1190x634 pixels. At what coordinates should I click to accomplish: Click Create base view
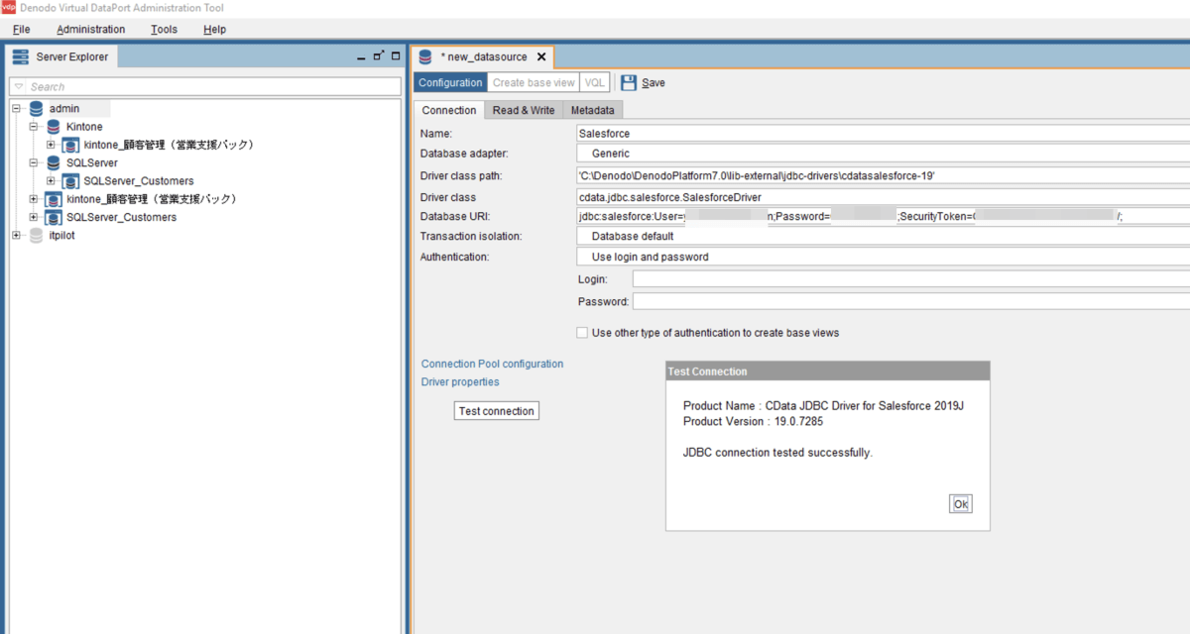coord(534,82)
